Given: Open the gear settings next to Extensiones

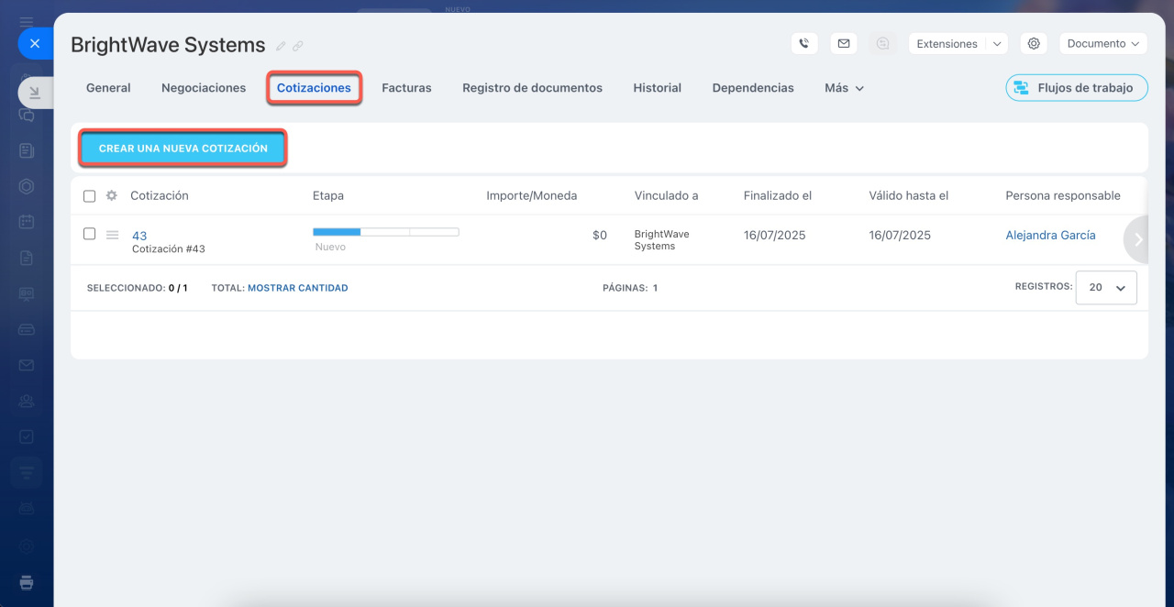Looking at the screenshot, I should click(x=1034, y=43).
